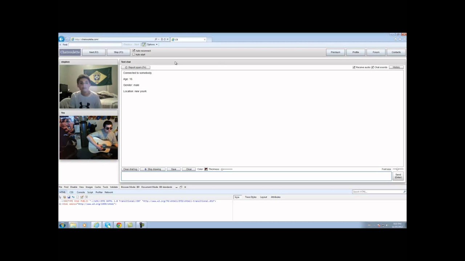
Task: Switch to the Network tab
Action: (109, 192)
